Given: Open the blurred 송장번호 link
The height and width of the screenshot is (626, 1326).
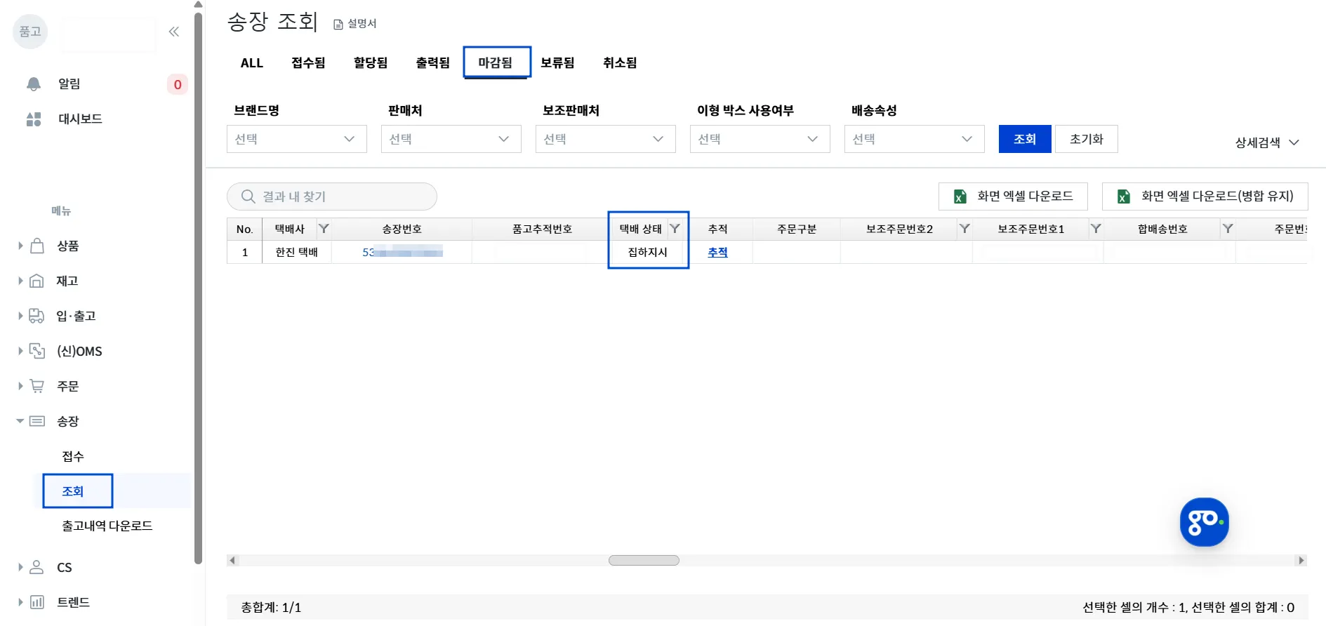Looking at the screenshot, I should coord(402,252).
